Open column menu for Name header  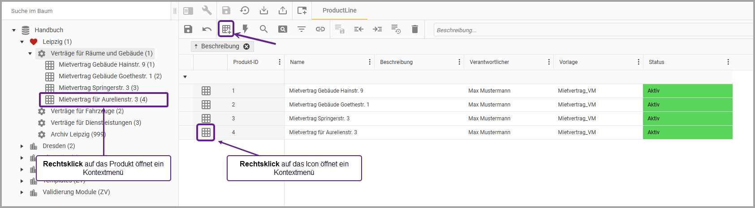pyautogui.click(x=370, y=62)
